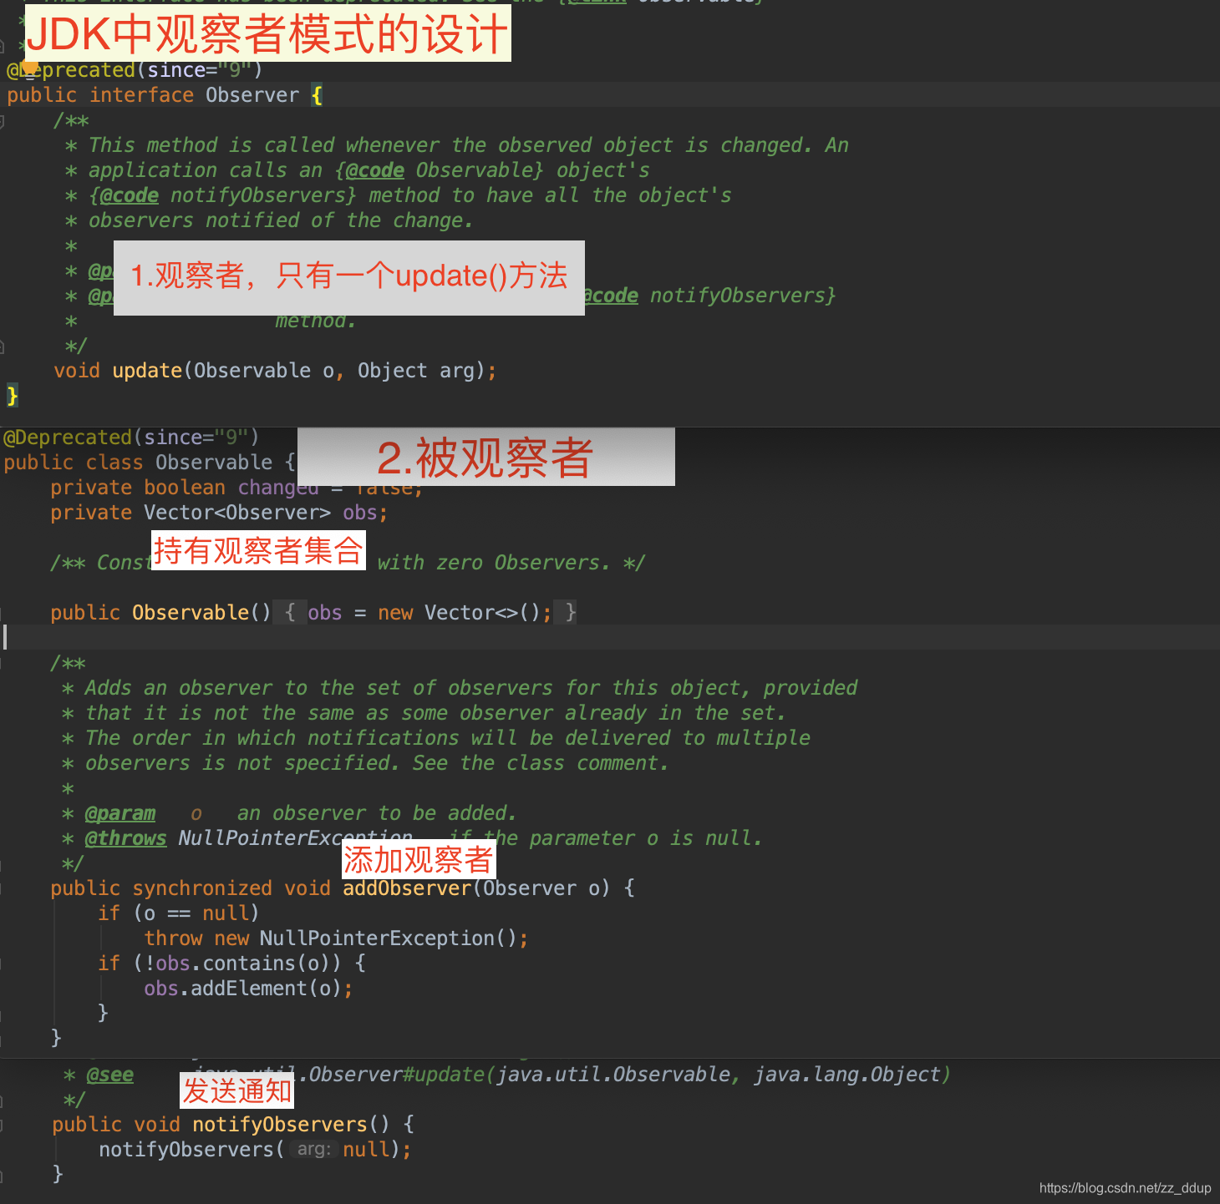Click the 'Observer' interface name in declaration
Screen dimensions: 1220x1204
point(252,95)
